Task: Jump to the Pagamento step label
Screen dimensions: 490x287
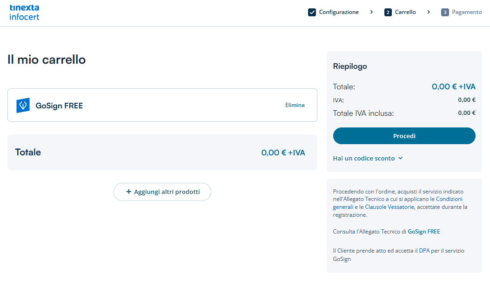Action: pos(467,13)
